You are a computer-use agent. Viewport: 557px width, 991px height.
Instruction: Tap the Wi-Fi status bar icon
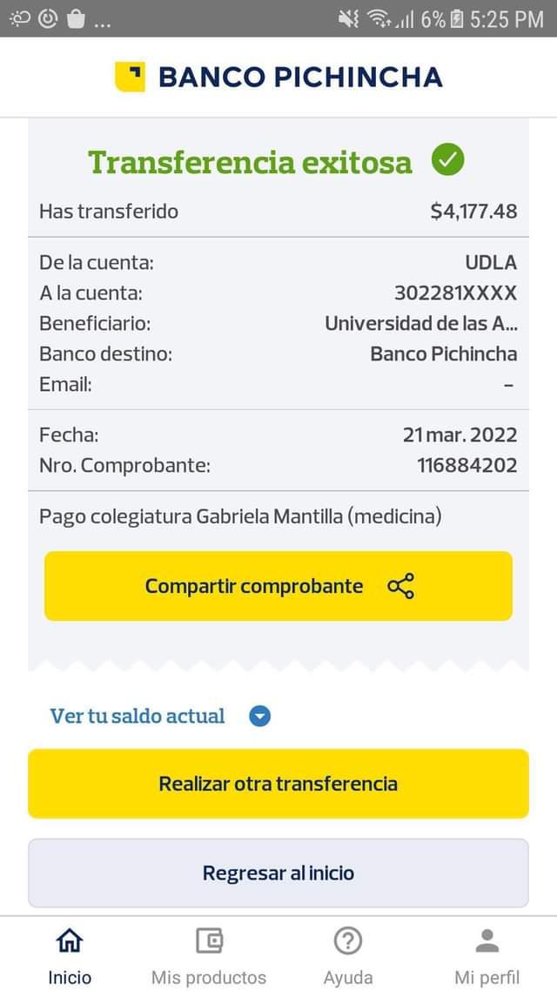coord(379,18)
